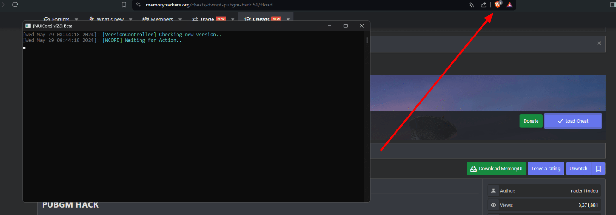Open the Brave Rewards triangle icon
The width and height of the screenshot is (616, 215).
pyautogui.click(x=509, y=5)
